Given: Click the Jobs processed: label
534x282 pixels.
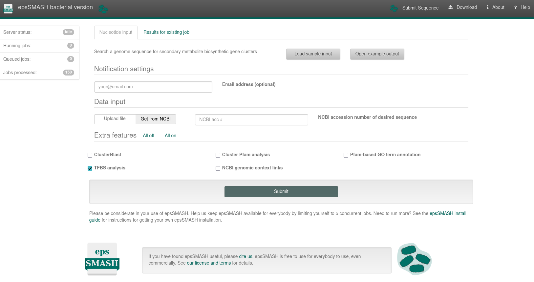Looking at the screenshot, I should [x=20, y=73].
